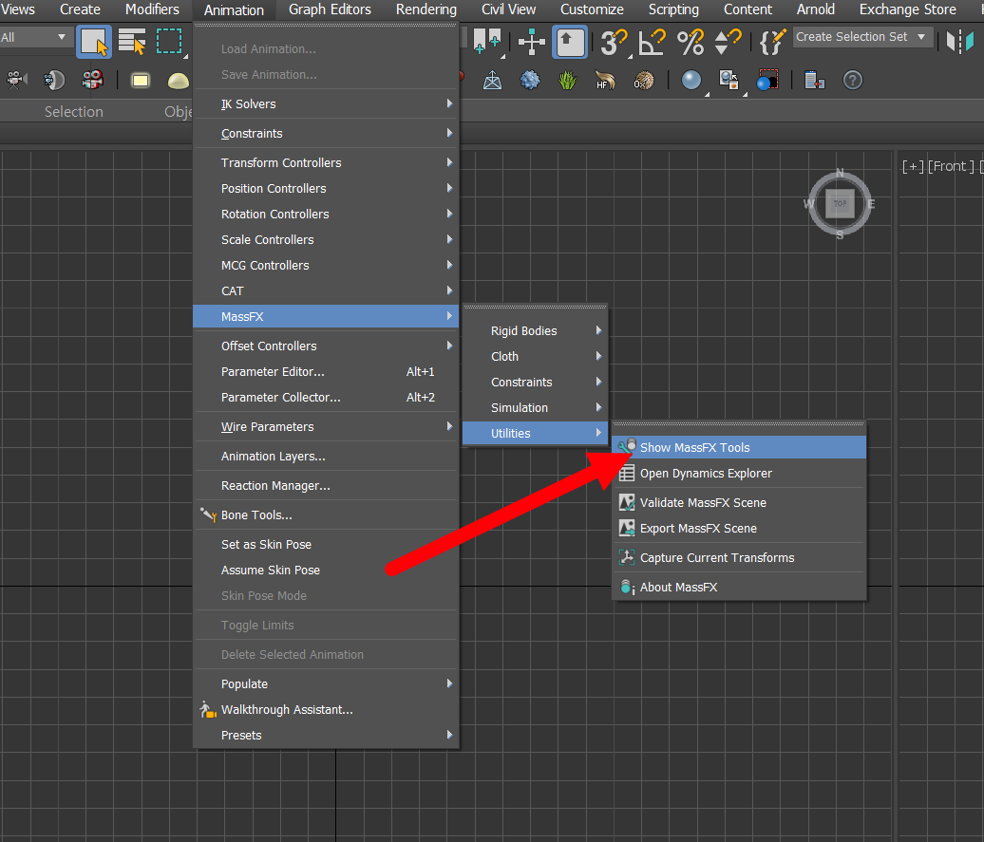This screenshot has height=842, width=984.
Task: Open the Exchange Store menu
Action: [907, 9]
